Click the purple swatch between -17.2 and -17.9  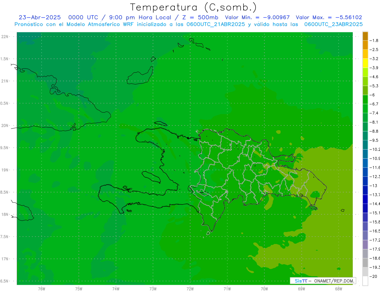click(x=365, y=245)
